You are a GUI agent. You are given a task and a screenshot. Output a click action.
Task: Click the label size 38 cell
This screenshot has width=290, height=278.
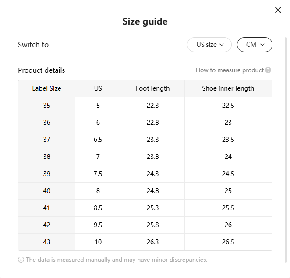[x=47, y=157]
